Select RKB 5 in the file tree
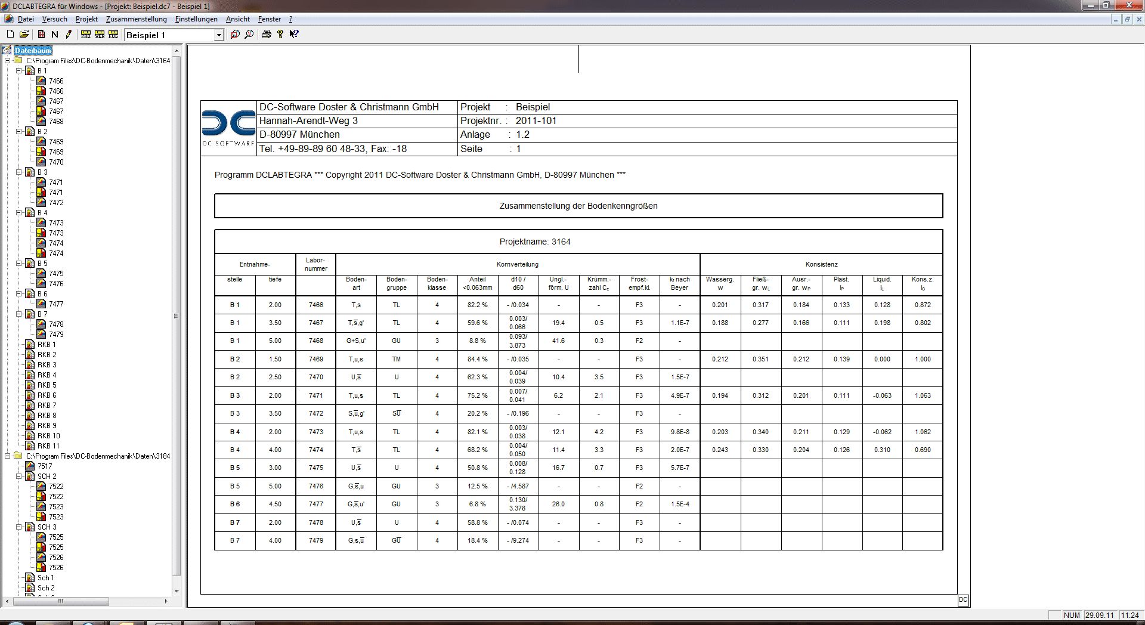The image size is (1145, 625). pyautogui.click(x=47, y=385)
